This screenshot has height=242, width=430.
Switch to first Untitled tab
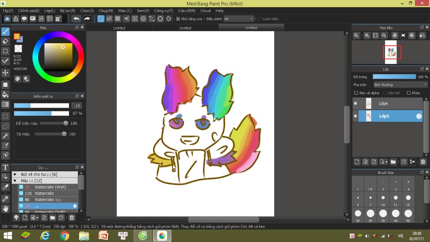coord(119,28)
